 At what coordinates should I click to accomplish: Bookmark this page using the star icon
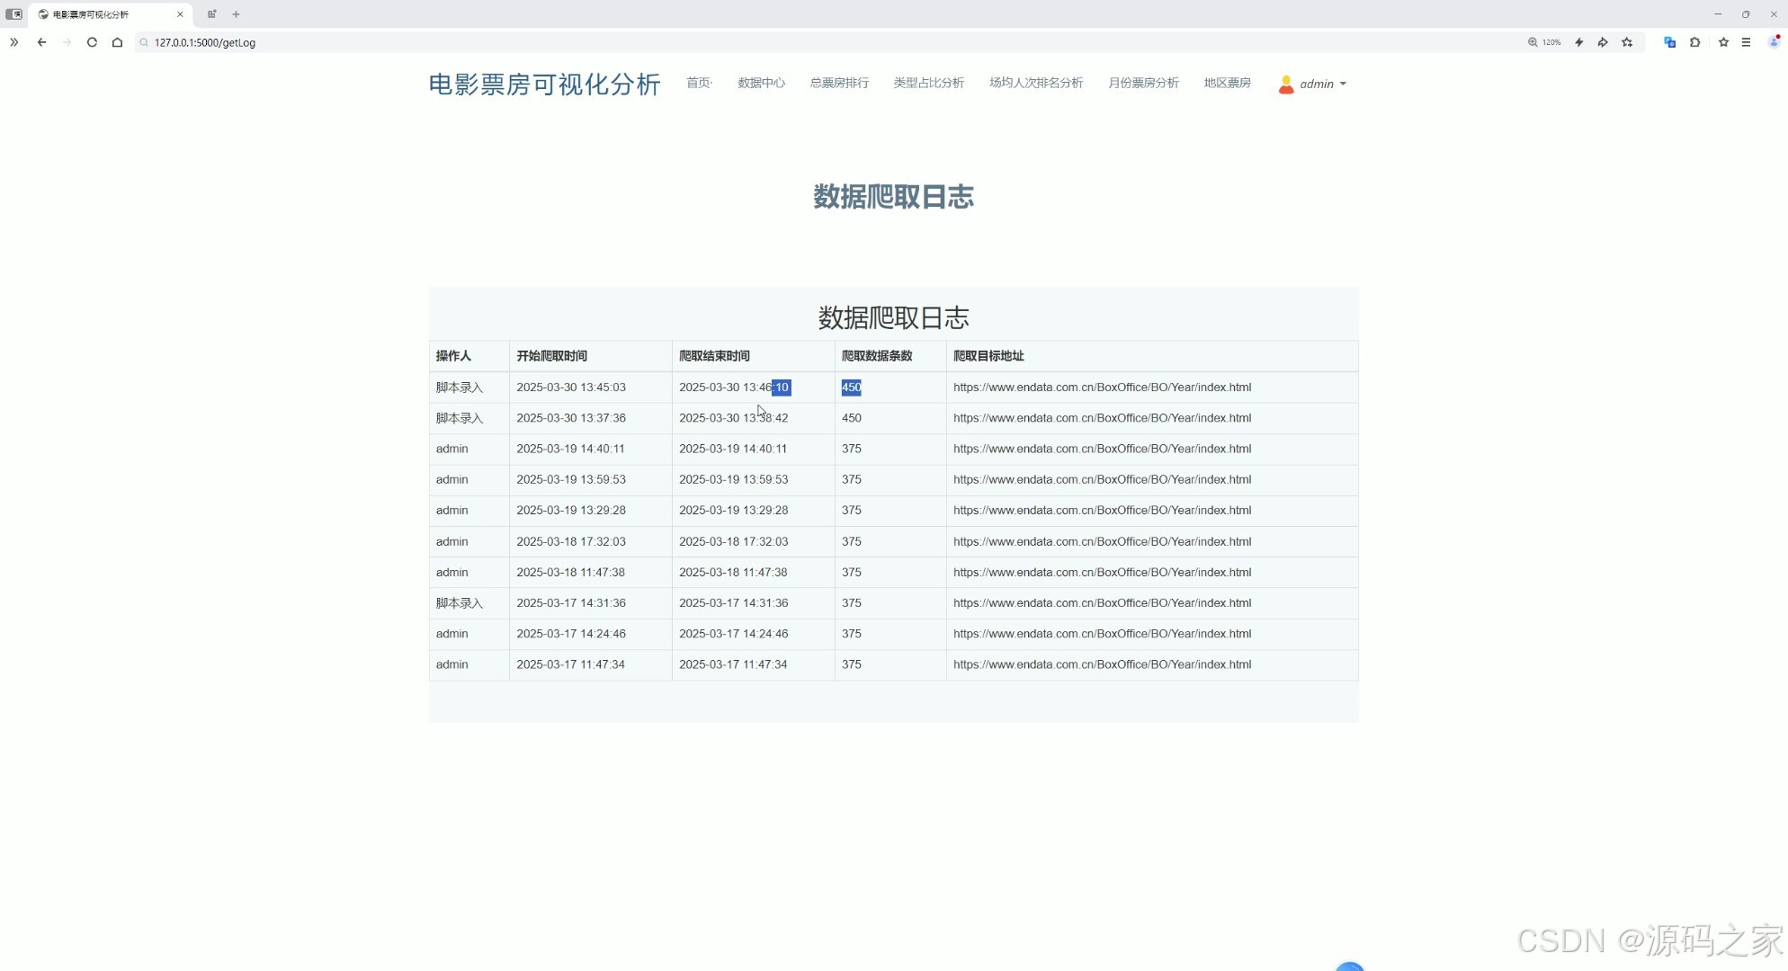click(1723, 42)
